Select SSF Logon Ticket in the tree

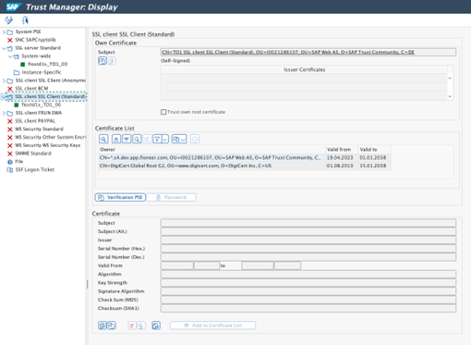[x=35, y=169]
